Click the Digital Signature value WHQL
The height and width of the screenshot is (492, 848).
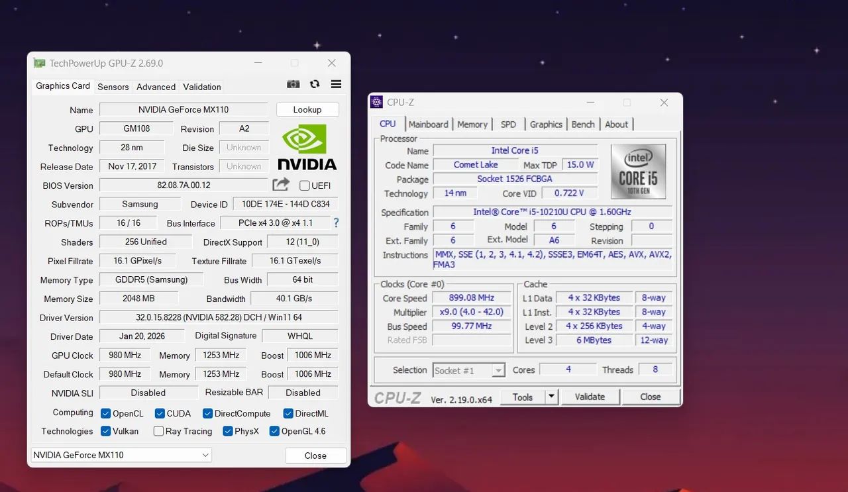[300, 336]
